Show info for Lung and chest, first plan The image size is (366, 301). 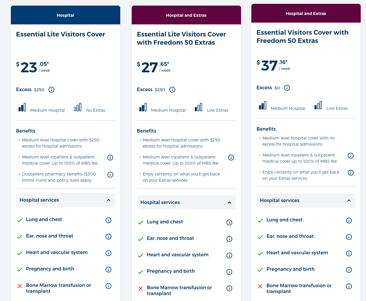(x=108, y=220)
